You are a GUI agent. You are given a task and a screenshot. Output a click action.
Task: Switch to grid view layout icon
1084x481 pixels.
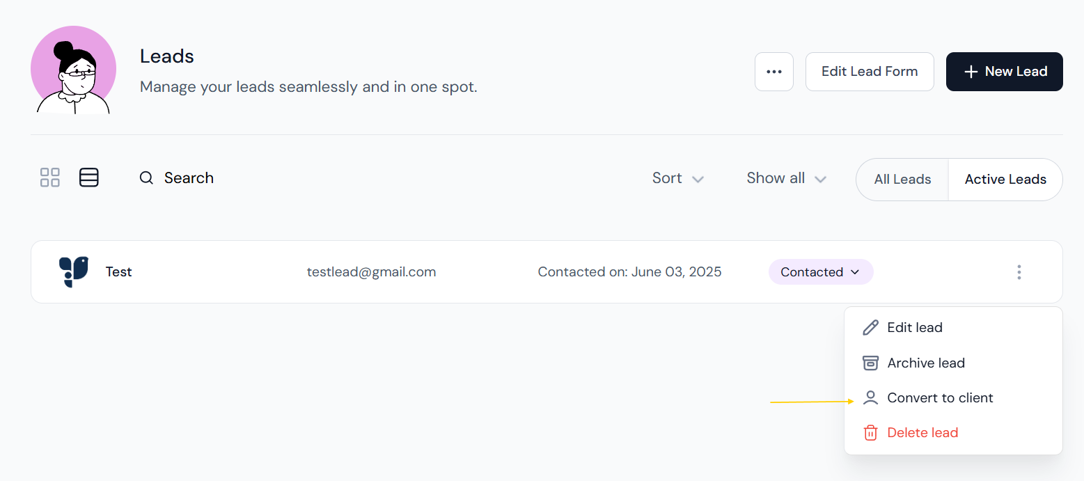[50, 178]
